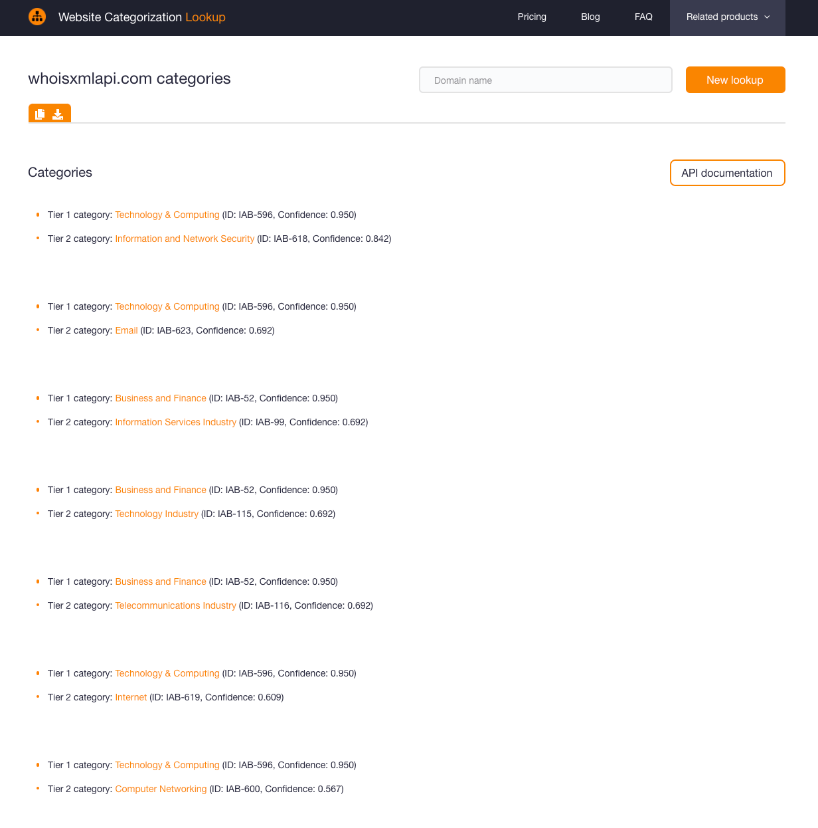
Task: Open Technology & Computing above the Internet row
Action: click(167, 673)
